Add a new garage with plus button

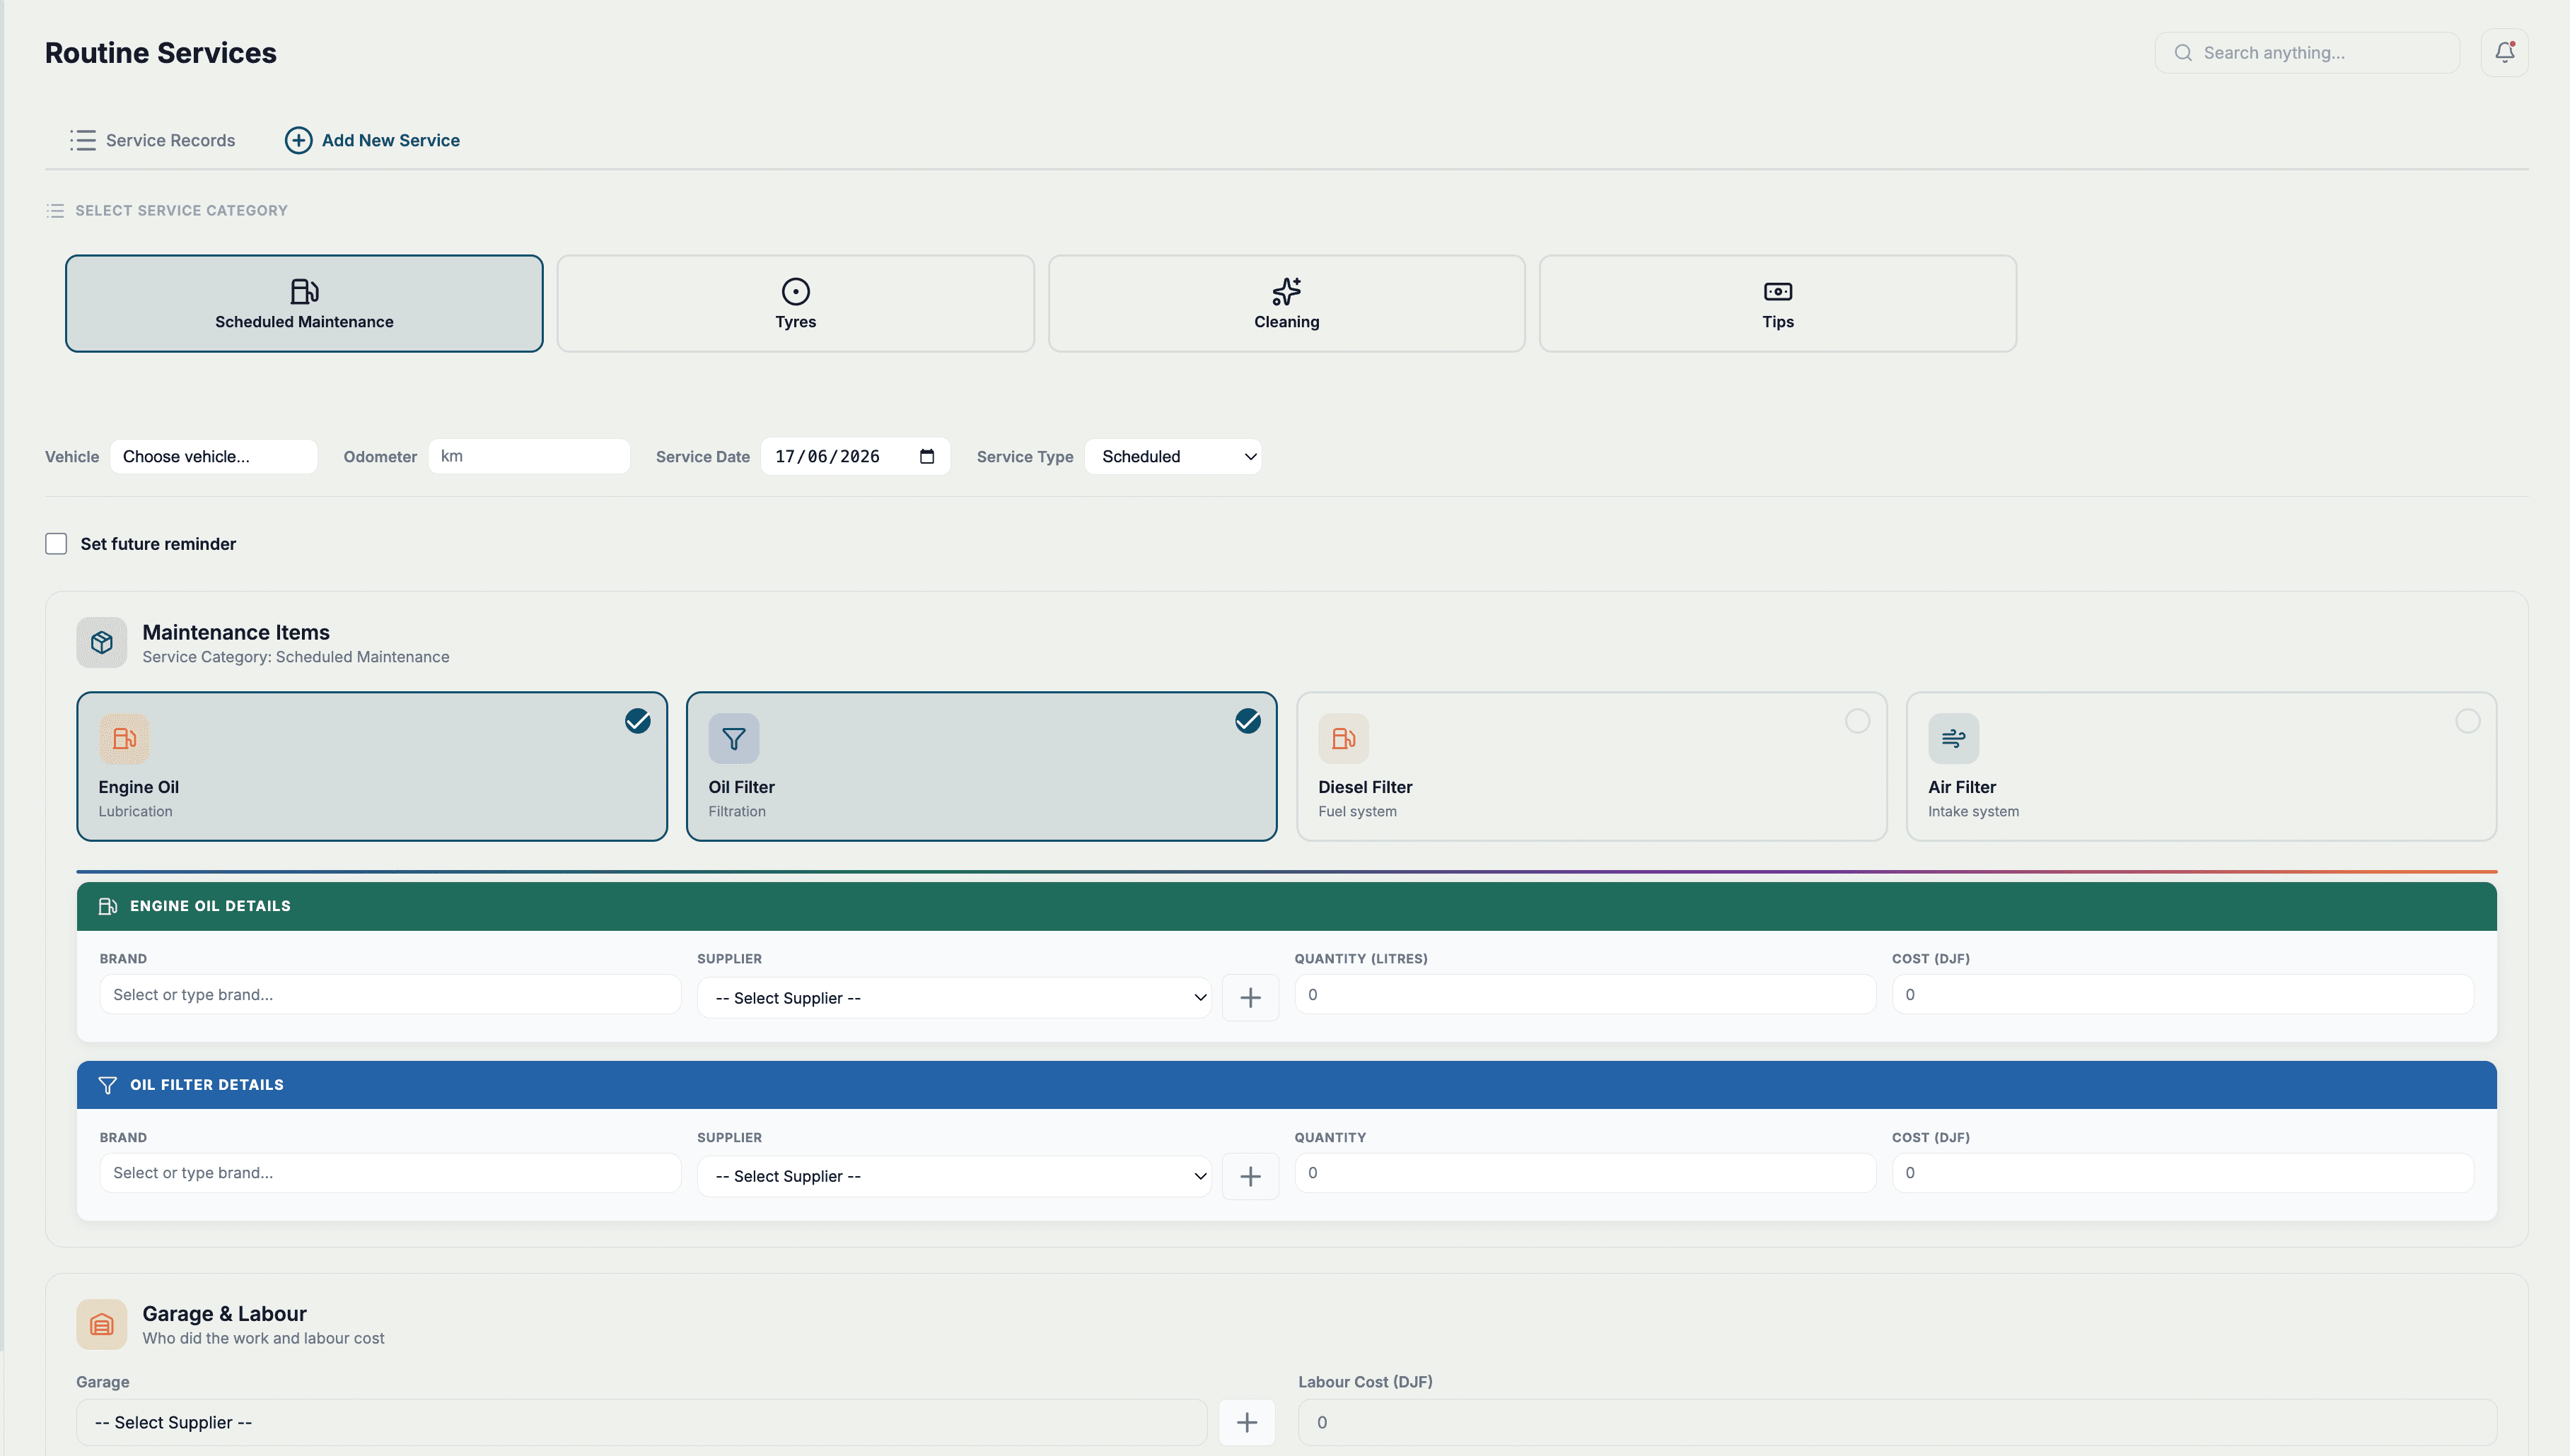coord(1247,1423)
